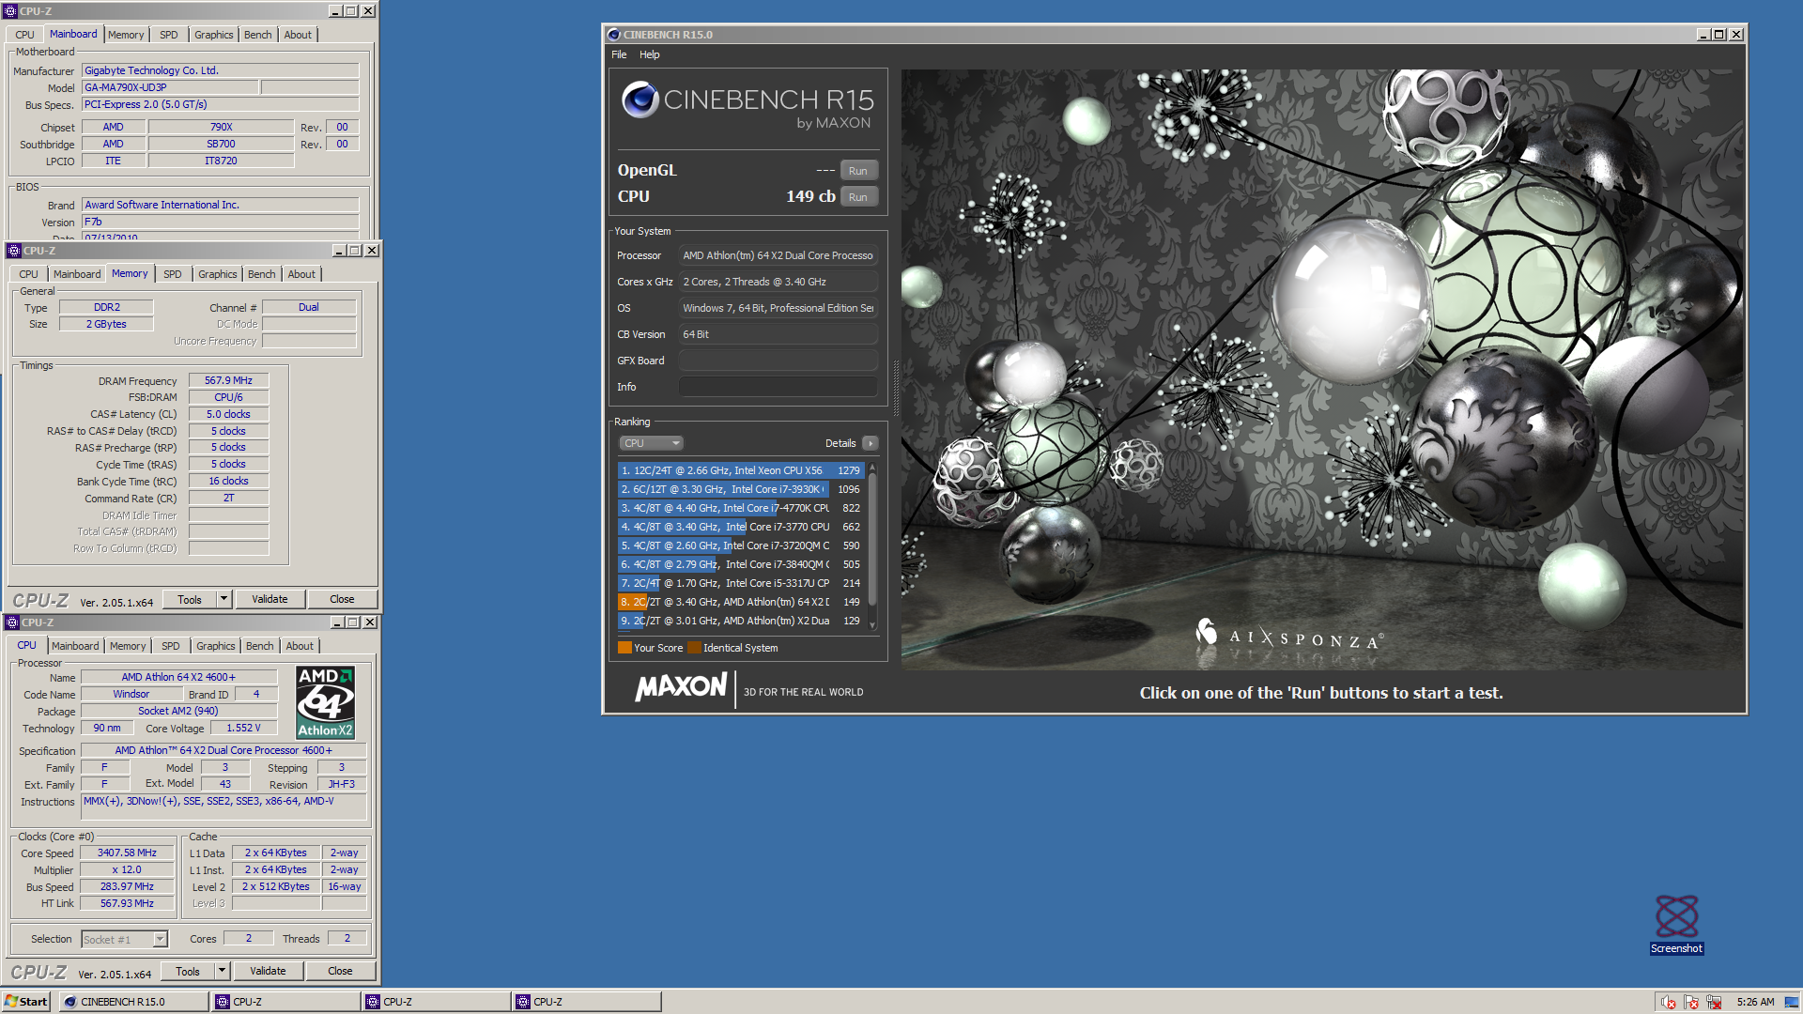1803x1014 pixels.
Task: Click the rightmost tray icon beside the clock
Action: point(1791,1002)
